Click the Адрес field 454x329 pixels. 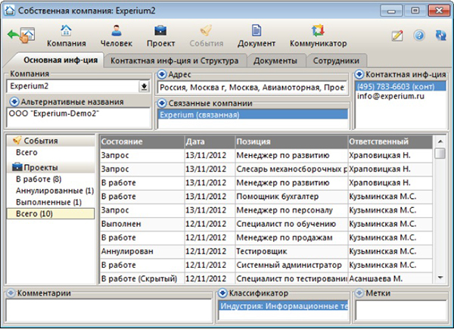pyautogui.click(x=251, y=87)
